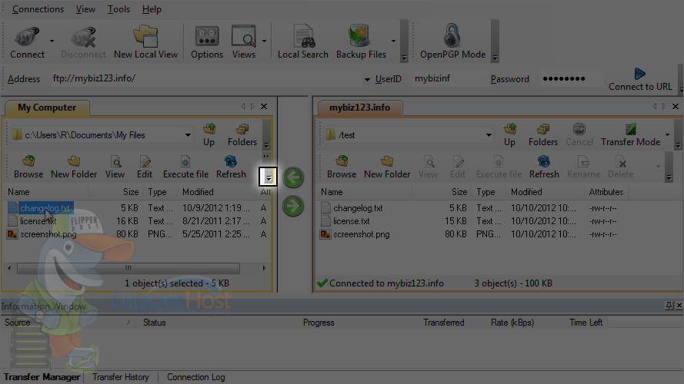Click Edit in the local pane

coord(145,167)
